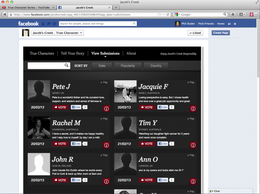Sort submissions by Popularity
Image resolution: width=260 pixels, height=194 pixels.
tap(128, 66)
